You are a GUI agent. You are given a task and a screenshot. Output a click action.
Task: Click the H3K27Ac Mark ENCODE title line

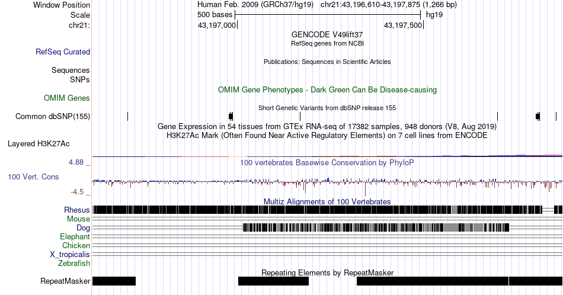pos(327,135)
